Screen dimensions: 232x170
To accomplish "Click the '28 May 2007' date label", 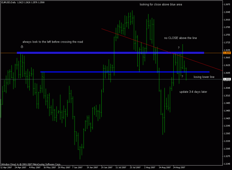I will point(64,167).
